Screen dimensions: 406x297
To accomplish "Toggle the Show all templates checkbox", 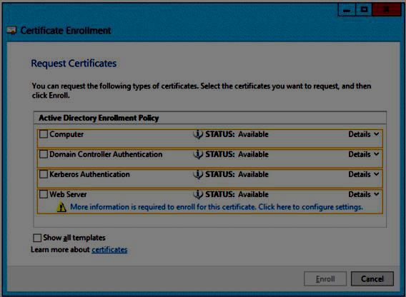I will (x=37, y=238).
